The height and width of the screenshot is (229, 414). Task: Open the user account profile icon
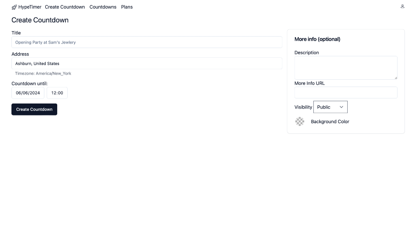402,6
